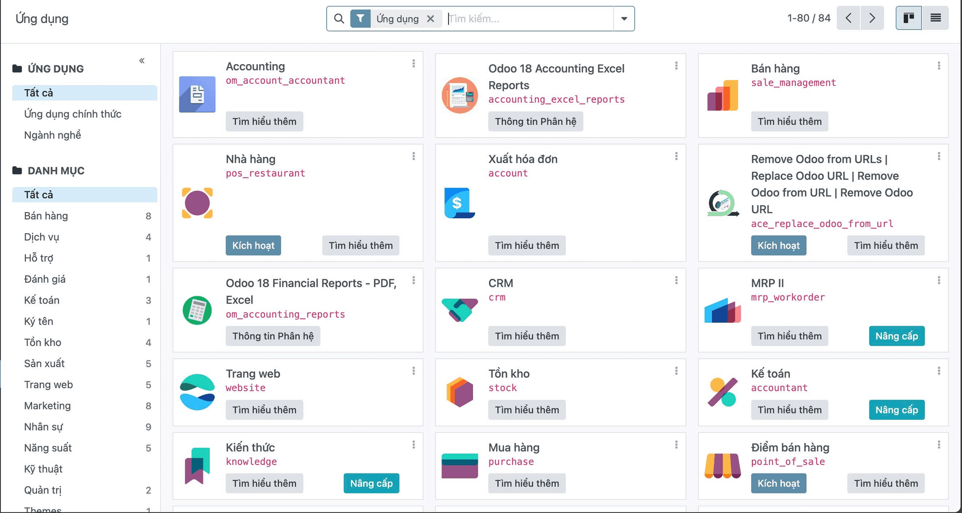
Task: Click the filter funnel icon in search bar
Action: (360, 18)
